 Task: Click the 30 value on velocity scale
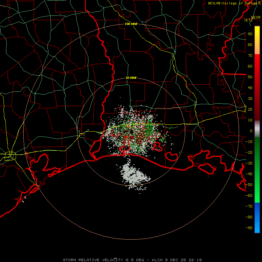250,99
